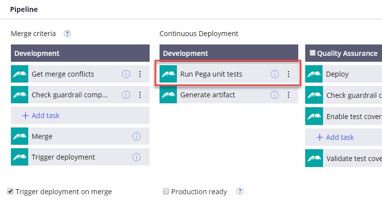Toggle Trigger deployment on merge checkbox
Image resolution: width=382 pixels, height=209 pixels.
(x=10, y=191)
